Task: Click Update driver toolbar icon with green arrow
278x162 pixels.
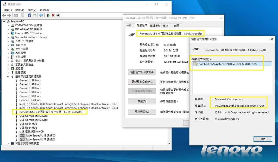Action: (48, 15)
